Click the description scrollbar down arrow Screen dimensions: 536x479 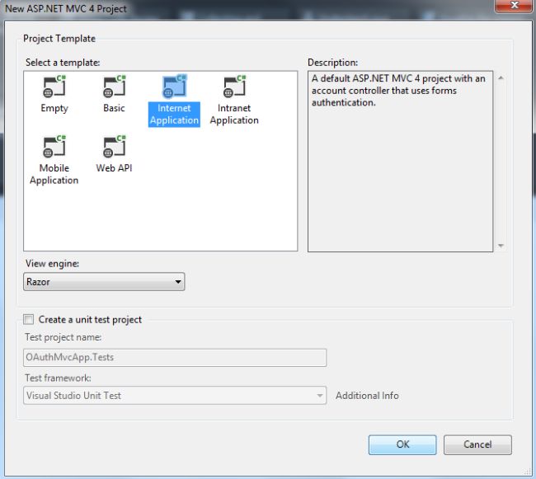click(501, 246)
